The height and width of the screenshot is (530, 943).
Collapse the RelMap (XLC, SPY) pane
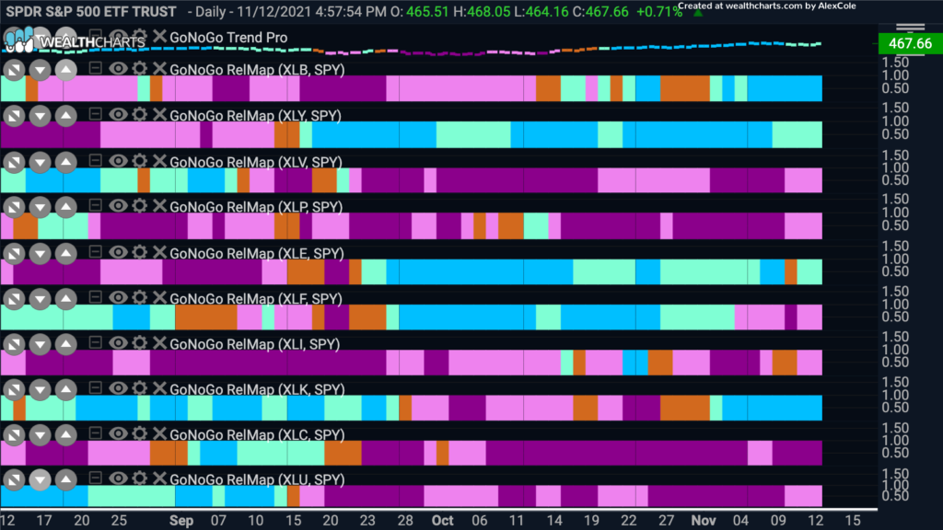point(95,432)
